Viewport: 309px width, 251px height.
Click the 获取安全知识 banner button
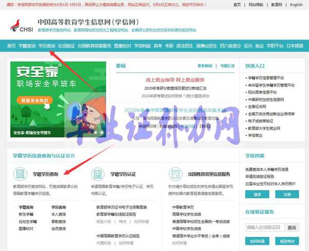[35, 100]
